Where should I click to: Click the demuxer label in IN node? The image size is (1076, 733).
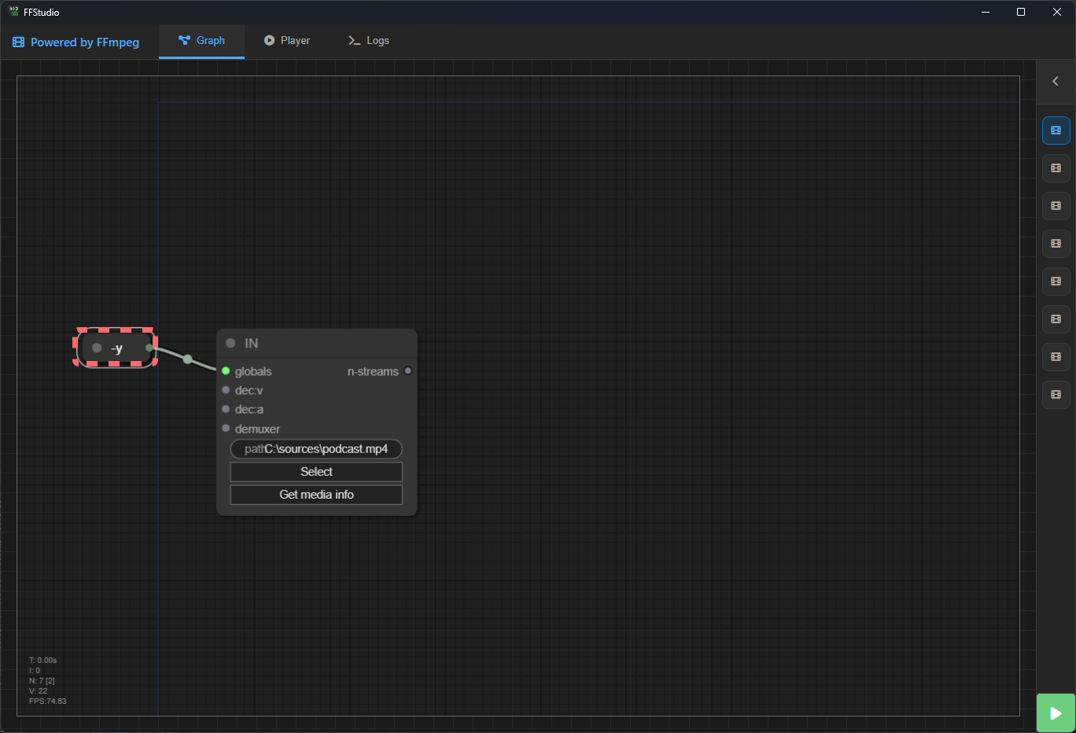(257, 429)
